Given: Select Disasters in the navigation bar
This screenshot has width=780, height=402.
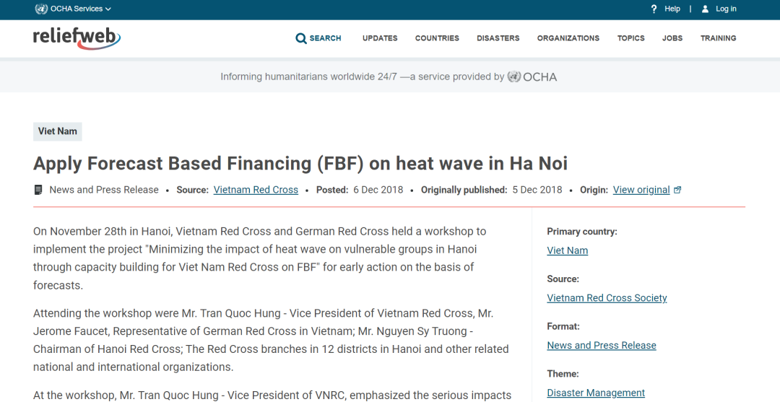Looking at the screenshot, I should coord(498,38).
